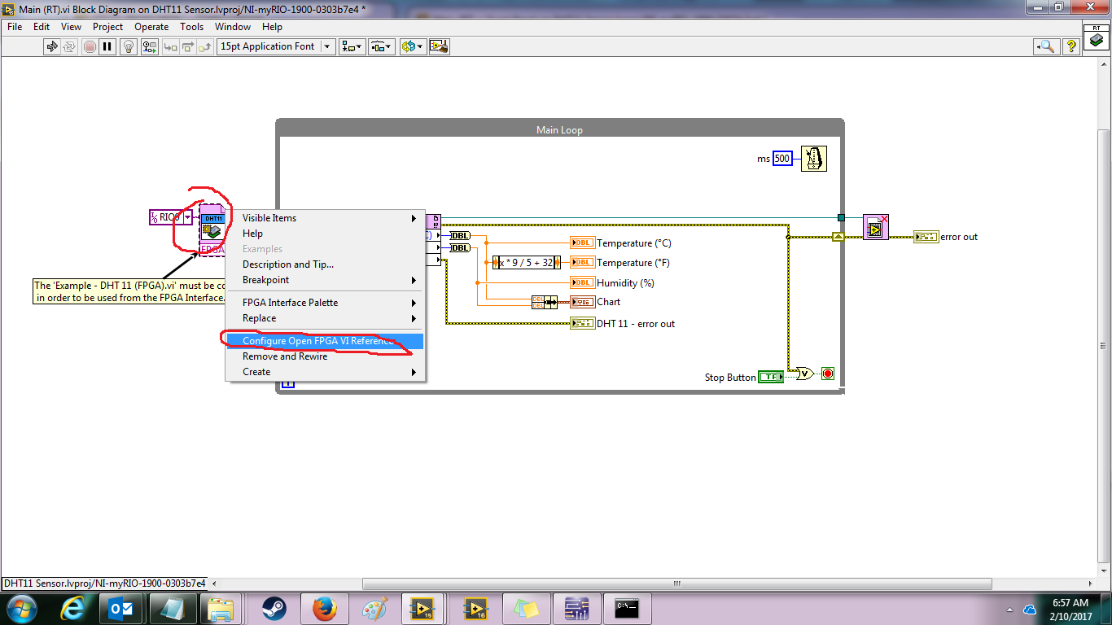Open the Help menu in menu bar
Image resolution: width=1112 pixels, height=625 pixels.
[x=272, y=27]
